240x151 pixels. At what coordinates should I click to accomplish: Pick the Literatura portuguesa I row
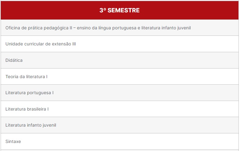click(120, 93)
